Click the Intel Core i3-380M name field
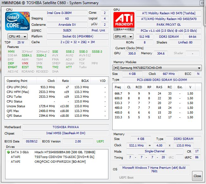This screenshot has height=184, width=206. tap(59, 13)
